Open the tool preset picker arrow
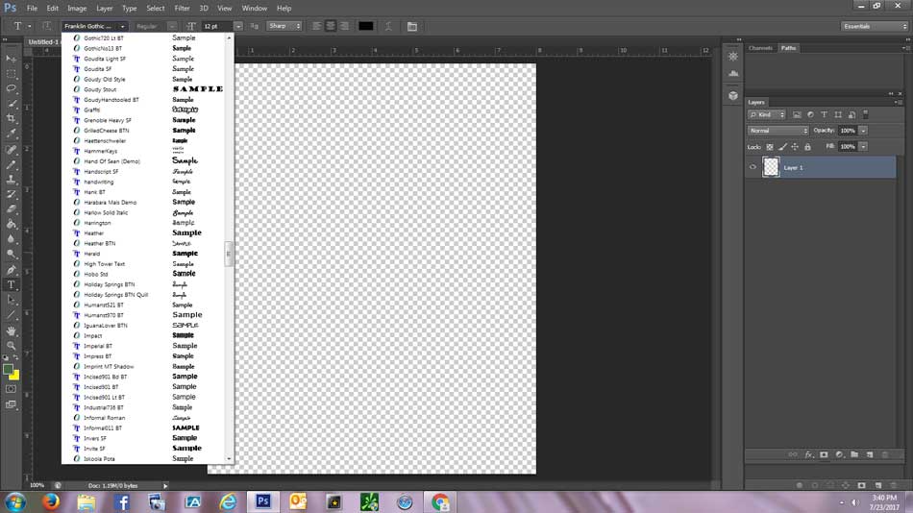 point(30,26)
